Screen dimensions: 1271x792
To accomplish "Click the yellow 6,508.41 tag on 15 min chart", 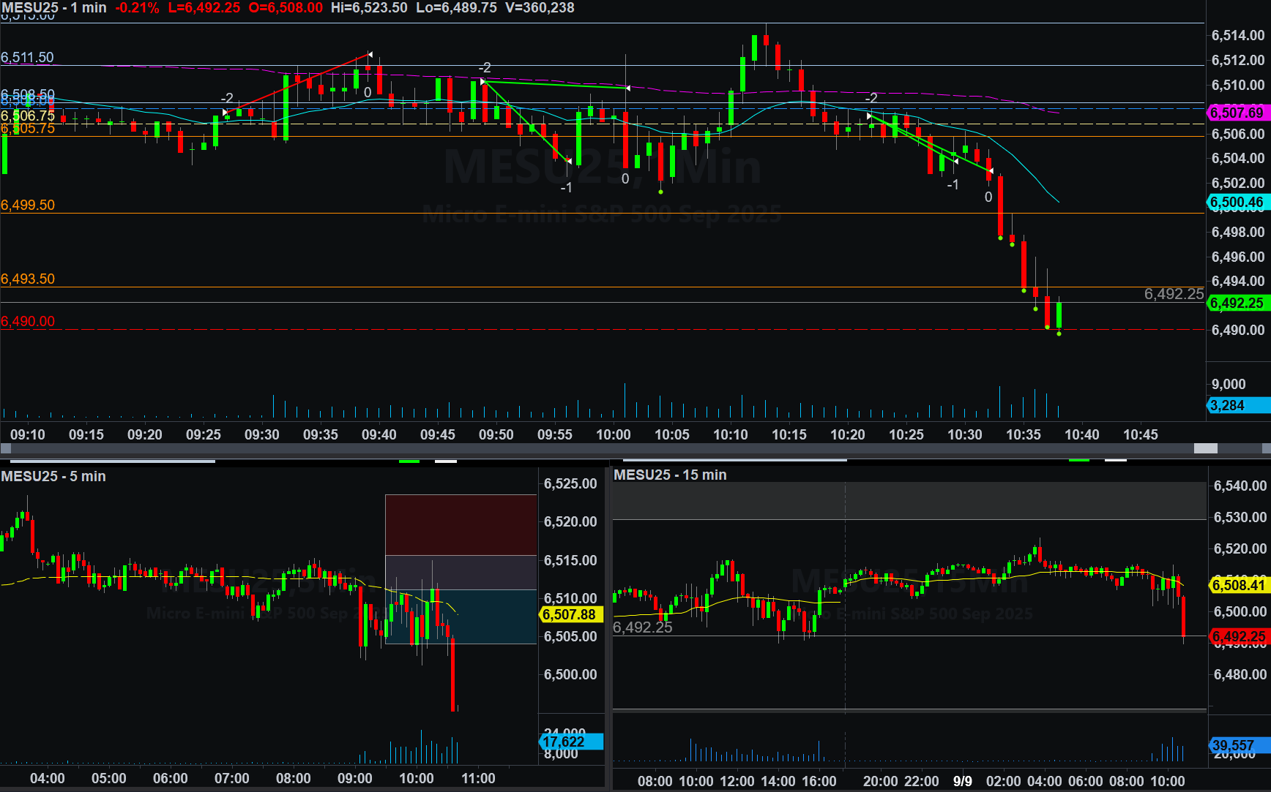I will pos(1239,585).
